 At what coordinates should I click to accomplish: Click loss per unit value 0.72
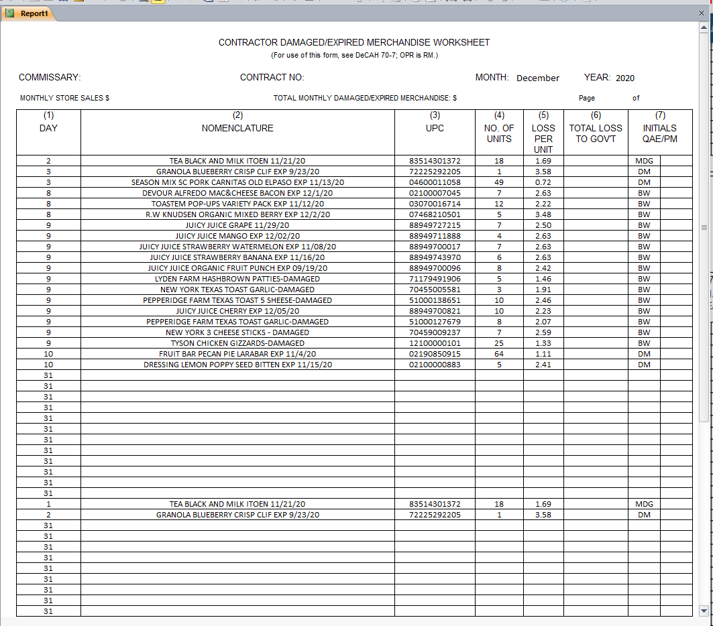[543, 182]
